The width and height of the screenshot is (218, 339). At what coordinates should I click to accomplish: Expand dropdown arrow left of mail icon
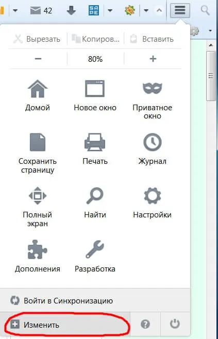[x=15, y=10]
